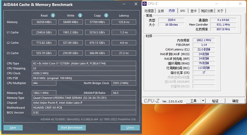This screenshot has height=135, width=247.
Task: Click the CPU-Z title bar app icon
Action: tap(144, 4)
